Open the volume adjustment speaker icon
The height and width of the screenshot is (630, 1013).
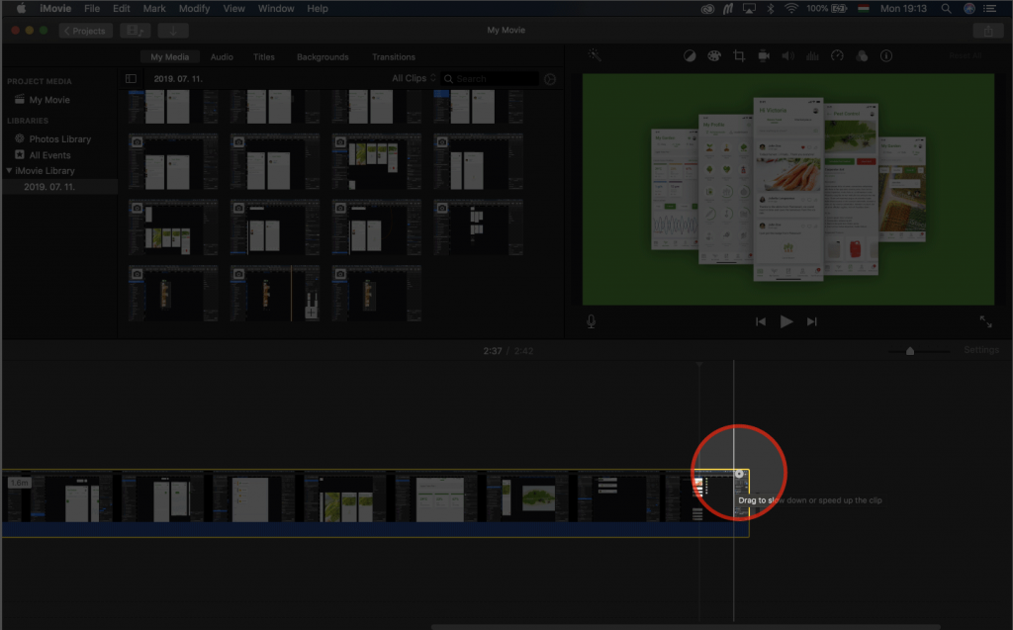(x=788, y=55)
